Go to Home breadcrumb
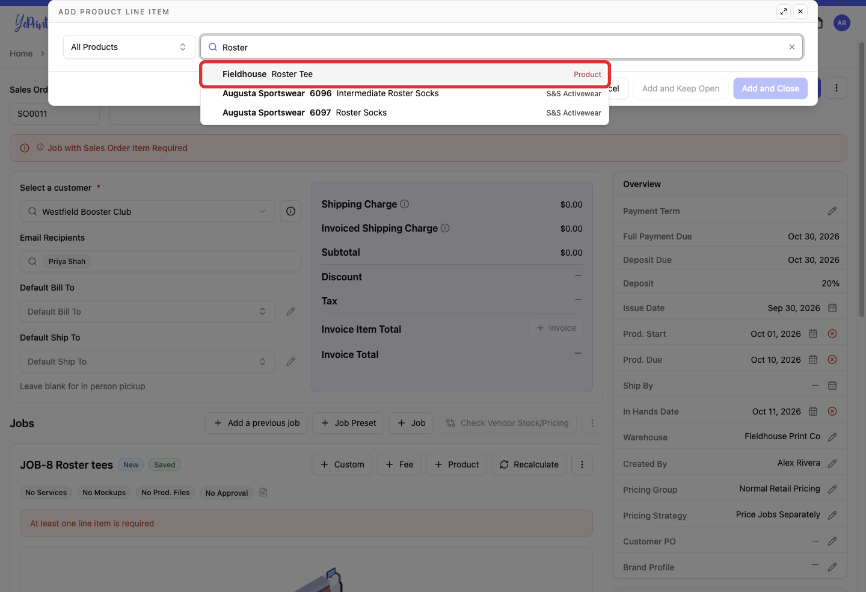Image resolution: width=866 pixels, height=592 pixels. pos(21,54)
